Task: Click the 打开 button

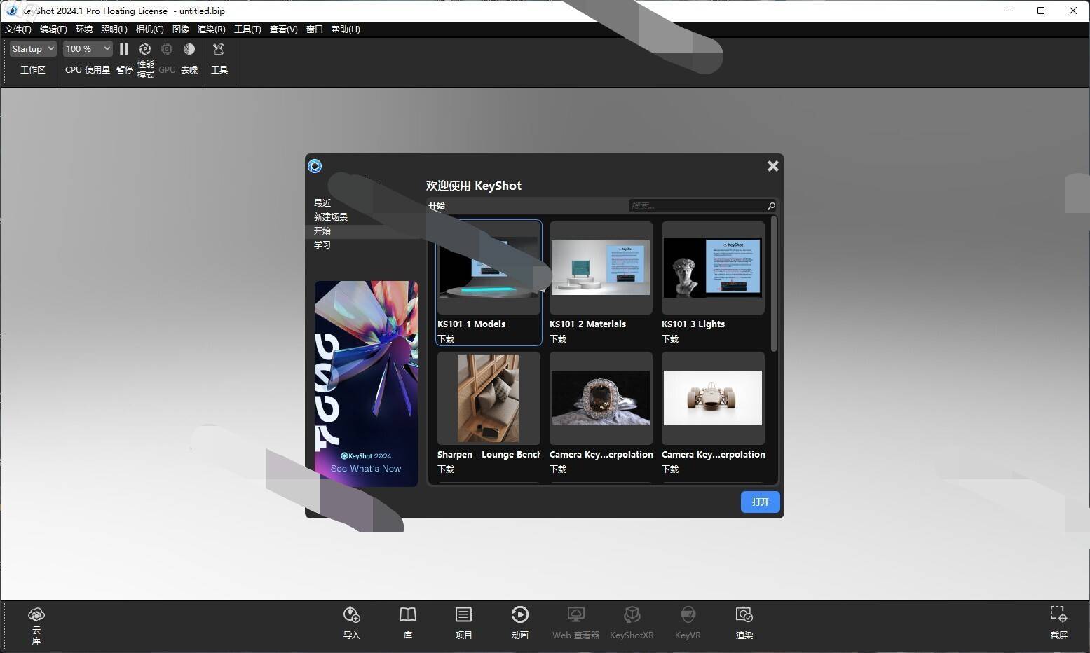Action: point(761,502)
